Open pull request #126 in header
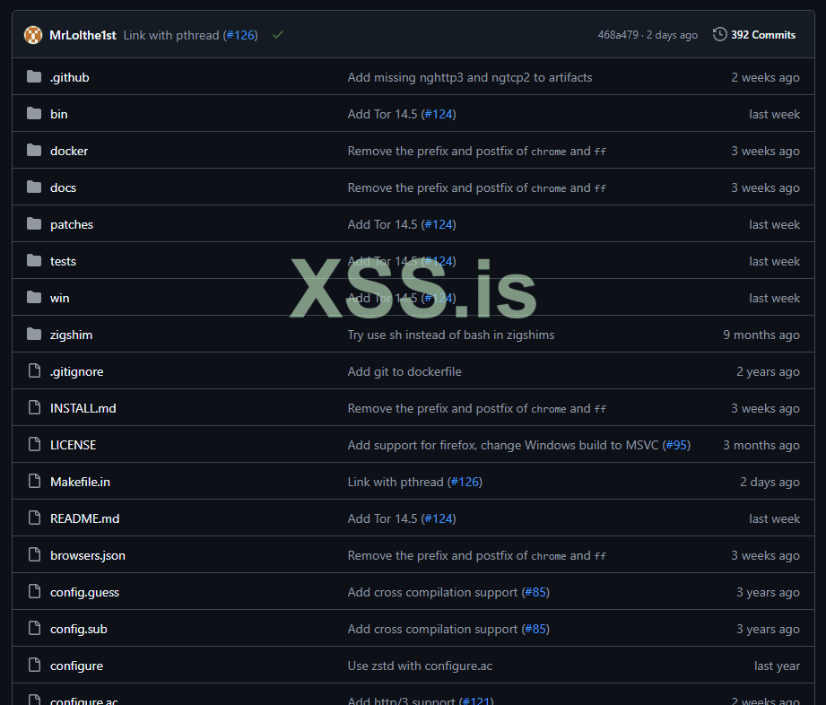The width and height of the screenshot is (826, 705). [240, 35]
